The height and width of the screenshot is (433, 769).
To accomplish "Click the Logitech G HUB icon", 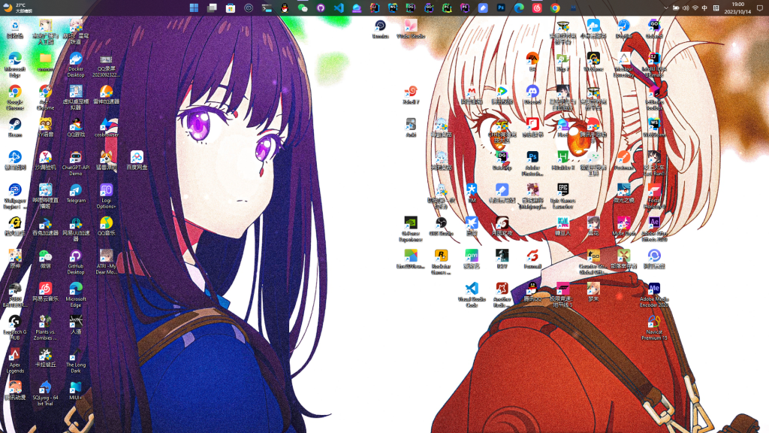I will click(x=14, y=322).
